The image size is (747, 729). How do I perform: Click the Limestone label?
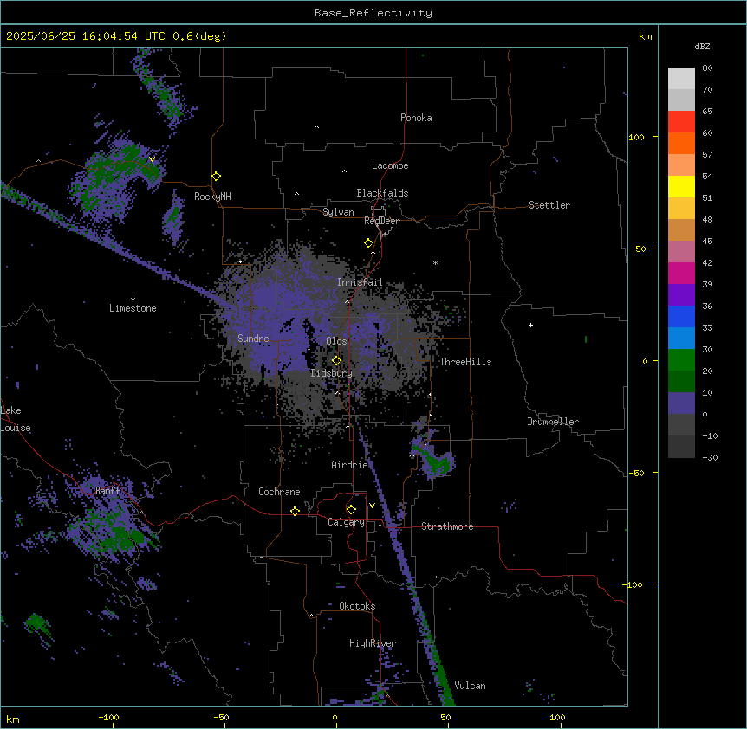133,308
